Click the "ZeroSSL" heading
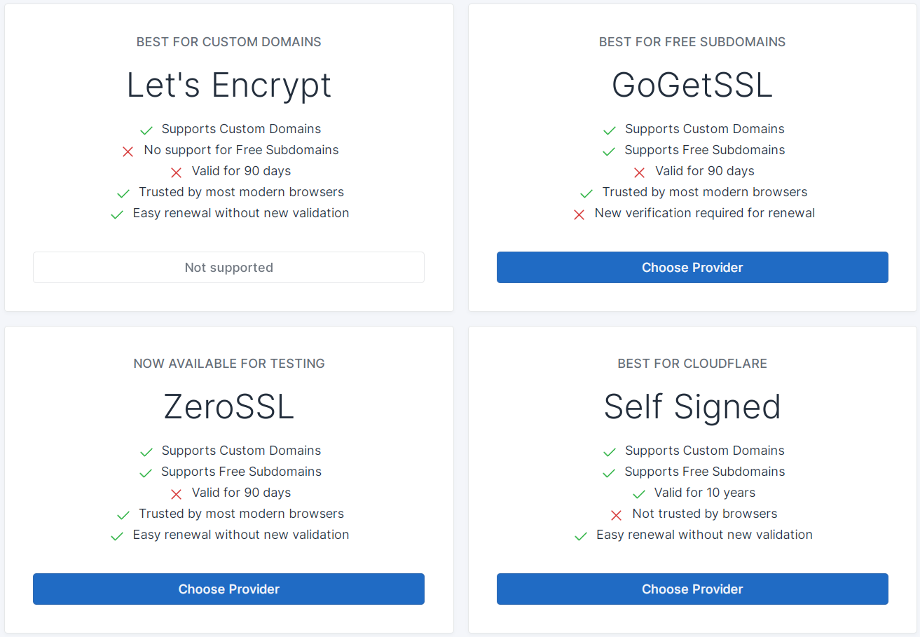 point(228,407)
